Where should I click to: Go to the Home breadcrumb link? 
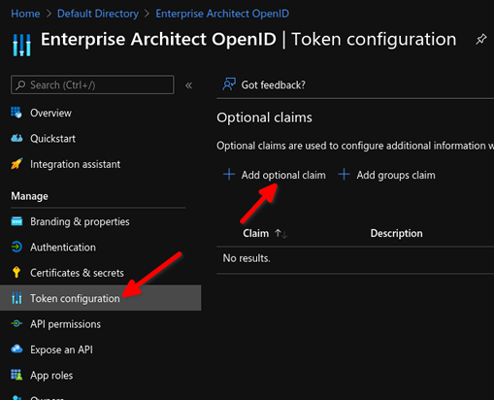(x=25, y=14)
